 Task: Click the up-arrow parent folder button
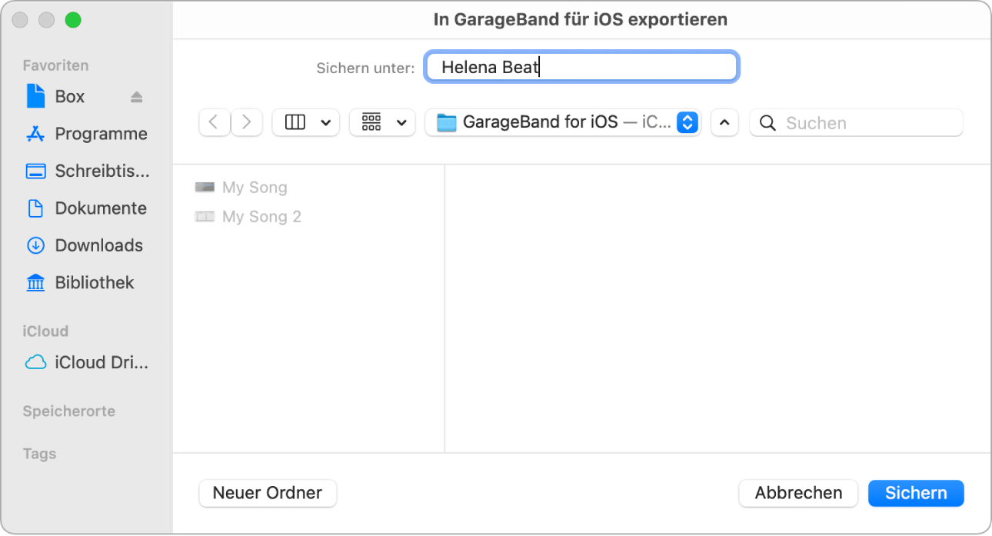[724, 122]
